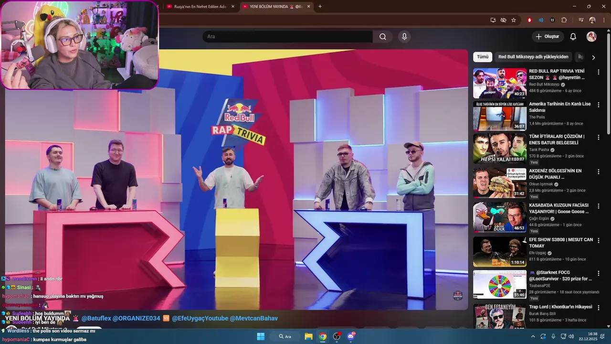Open the volume tray icon
The image size is (611, 344).
[571, 336]
